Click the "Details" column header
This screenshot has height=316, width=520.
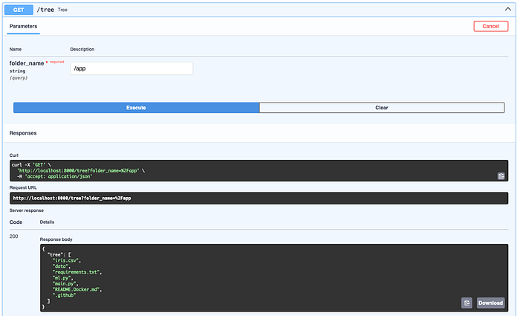[x=47, y=222]
